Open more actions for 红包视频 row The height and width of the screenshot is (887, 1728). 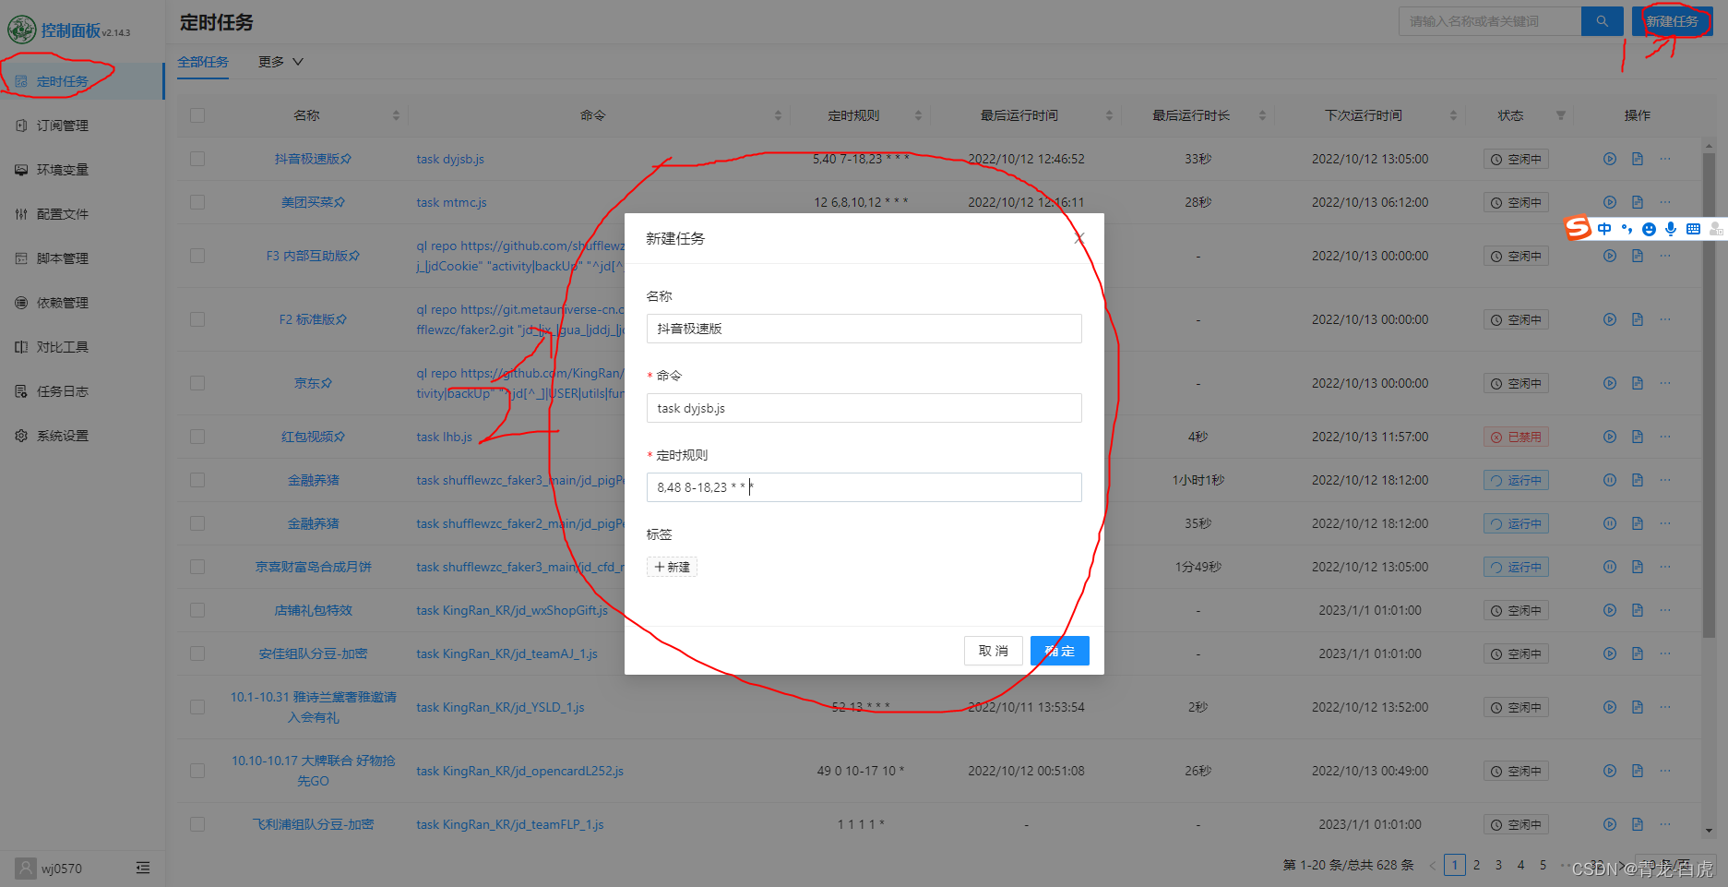tap(1665, 437)
